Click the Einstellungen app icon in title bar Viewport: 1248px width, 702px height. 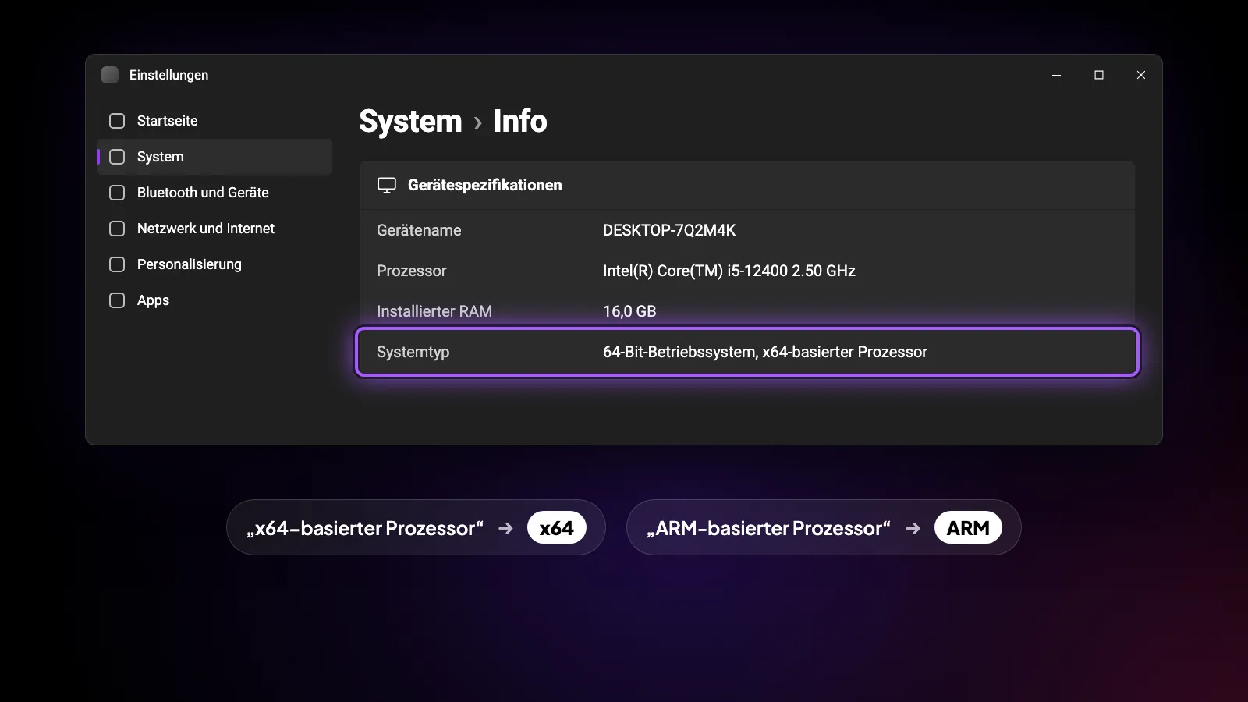pos(110,75)
